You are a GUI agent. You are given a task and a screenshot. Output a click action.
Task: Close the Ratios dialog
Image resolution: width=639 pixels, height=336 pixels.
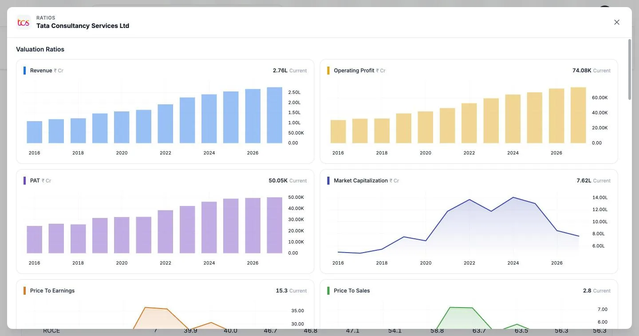tap(616, 22)
